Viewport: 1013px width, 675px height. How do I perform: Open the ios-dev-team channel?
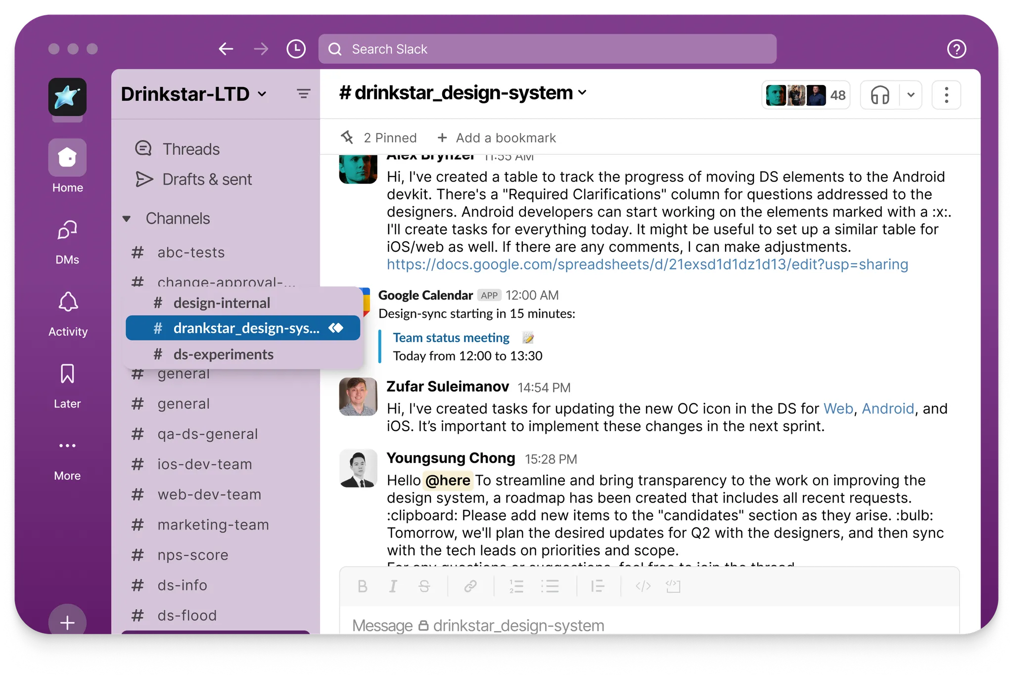[x=192, y=464]
